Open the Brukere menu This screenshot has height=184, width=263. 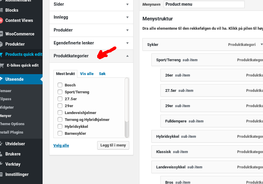point(13,154)
